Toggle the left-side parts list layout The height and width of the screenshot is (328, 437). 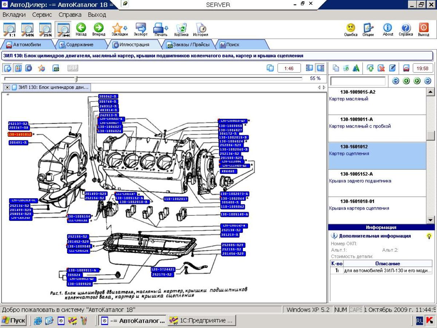pyautogui.click(x=310, y=68)
